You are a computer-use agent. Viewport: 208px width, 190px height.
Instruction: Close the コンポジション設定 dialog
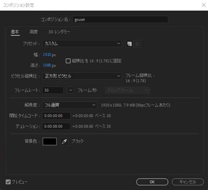204,5
